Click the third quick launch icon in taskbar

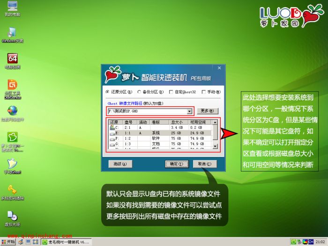coord(36,242)
